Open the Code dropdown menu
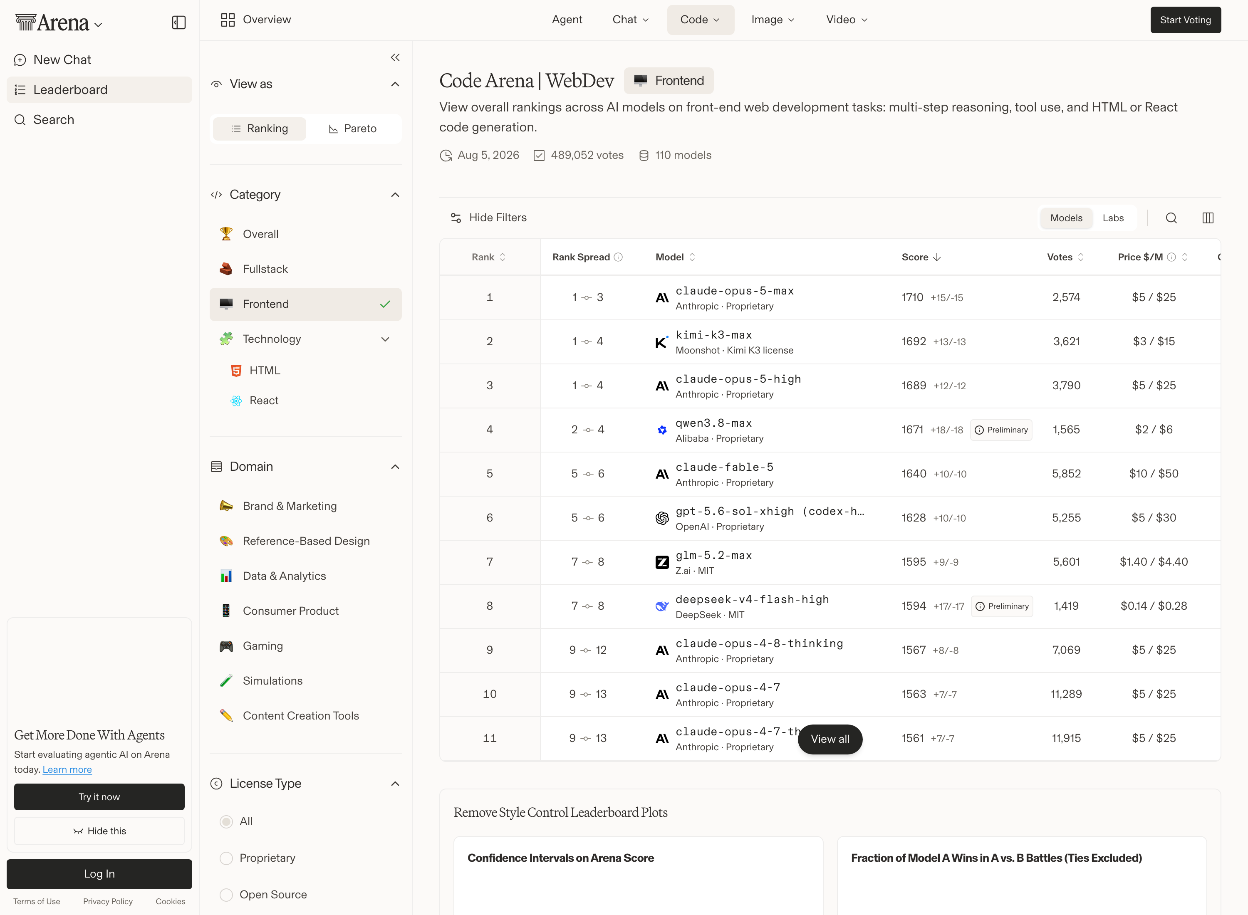Screen dimensions: 1248x915 tap(700, 20)
